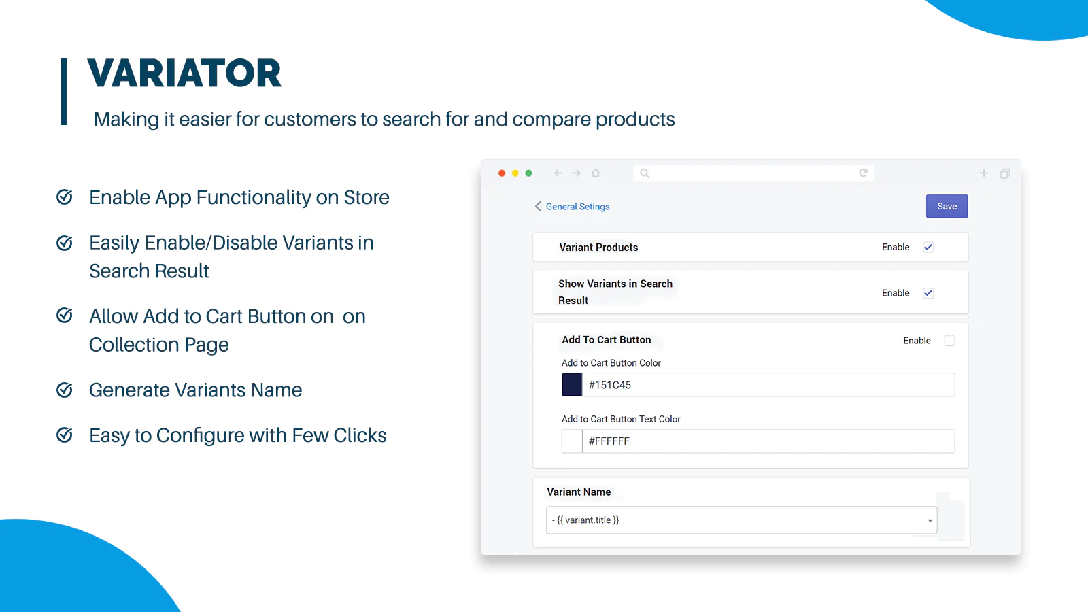1088x612 pixels.
Task: Click the Variant Name dropdown arrow
Action: 930,521
